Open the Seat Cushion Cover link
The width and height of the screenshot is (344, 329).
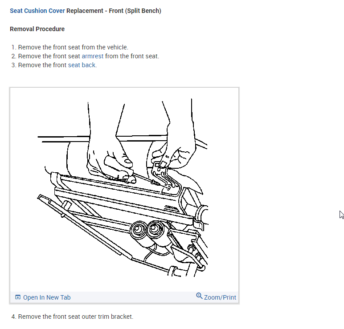pos(37,11)
